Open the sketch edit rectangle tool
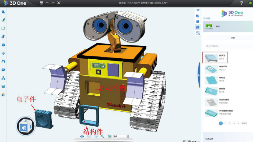 3,28
